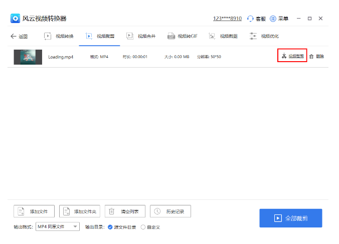Viewport: 339px width, 244px height.
Task: Click the 时长: 00:00:01 text
Action: point(135,57)
